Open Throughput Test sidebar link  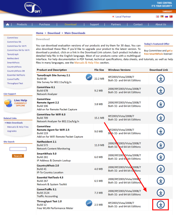15,83
